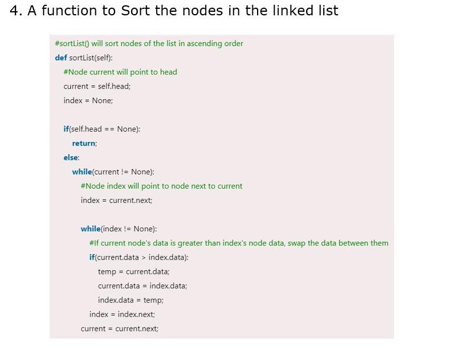Click the heading about sorting linked list nodes
Screen dimensions: 455x348
pyautogui.click(x=174, y=11)
